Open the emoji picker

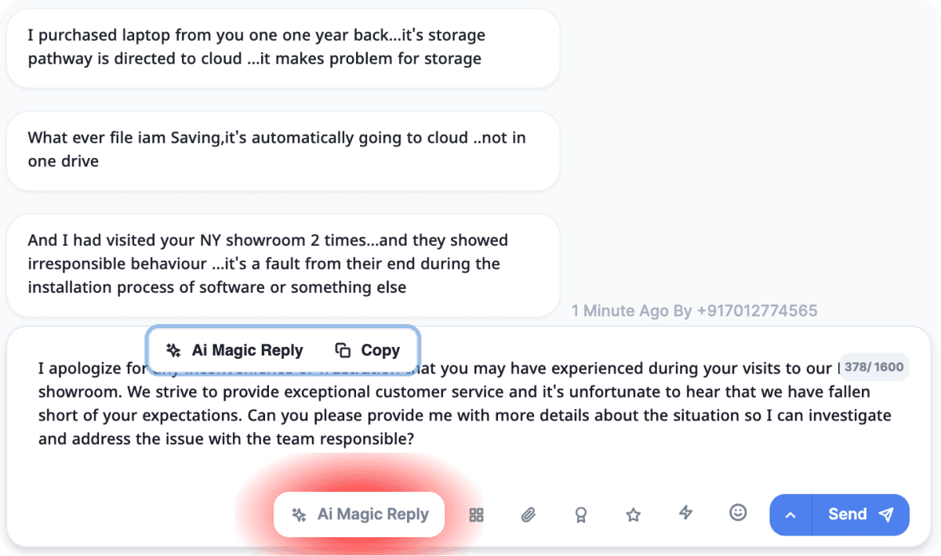pyautogui.click(x=738, y=513)
